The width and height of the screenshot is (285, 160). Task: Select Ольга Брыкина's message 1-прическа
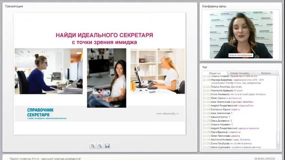click(x=222, y=132)
